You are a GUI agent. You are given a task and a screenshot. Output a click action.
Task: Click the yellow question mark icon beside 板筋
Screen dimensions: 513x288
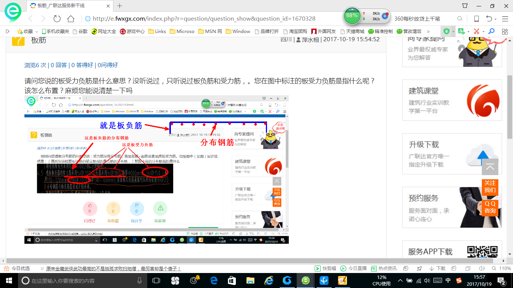click(x=18, y=40)
